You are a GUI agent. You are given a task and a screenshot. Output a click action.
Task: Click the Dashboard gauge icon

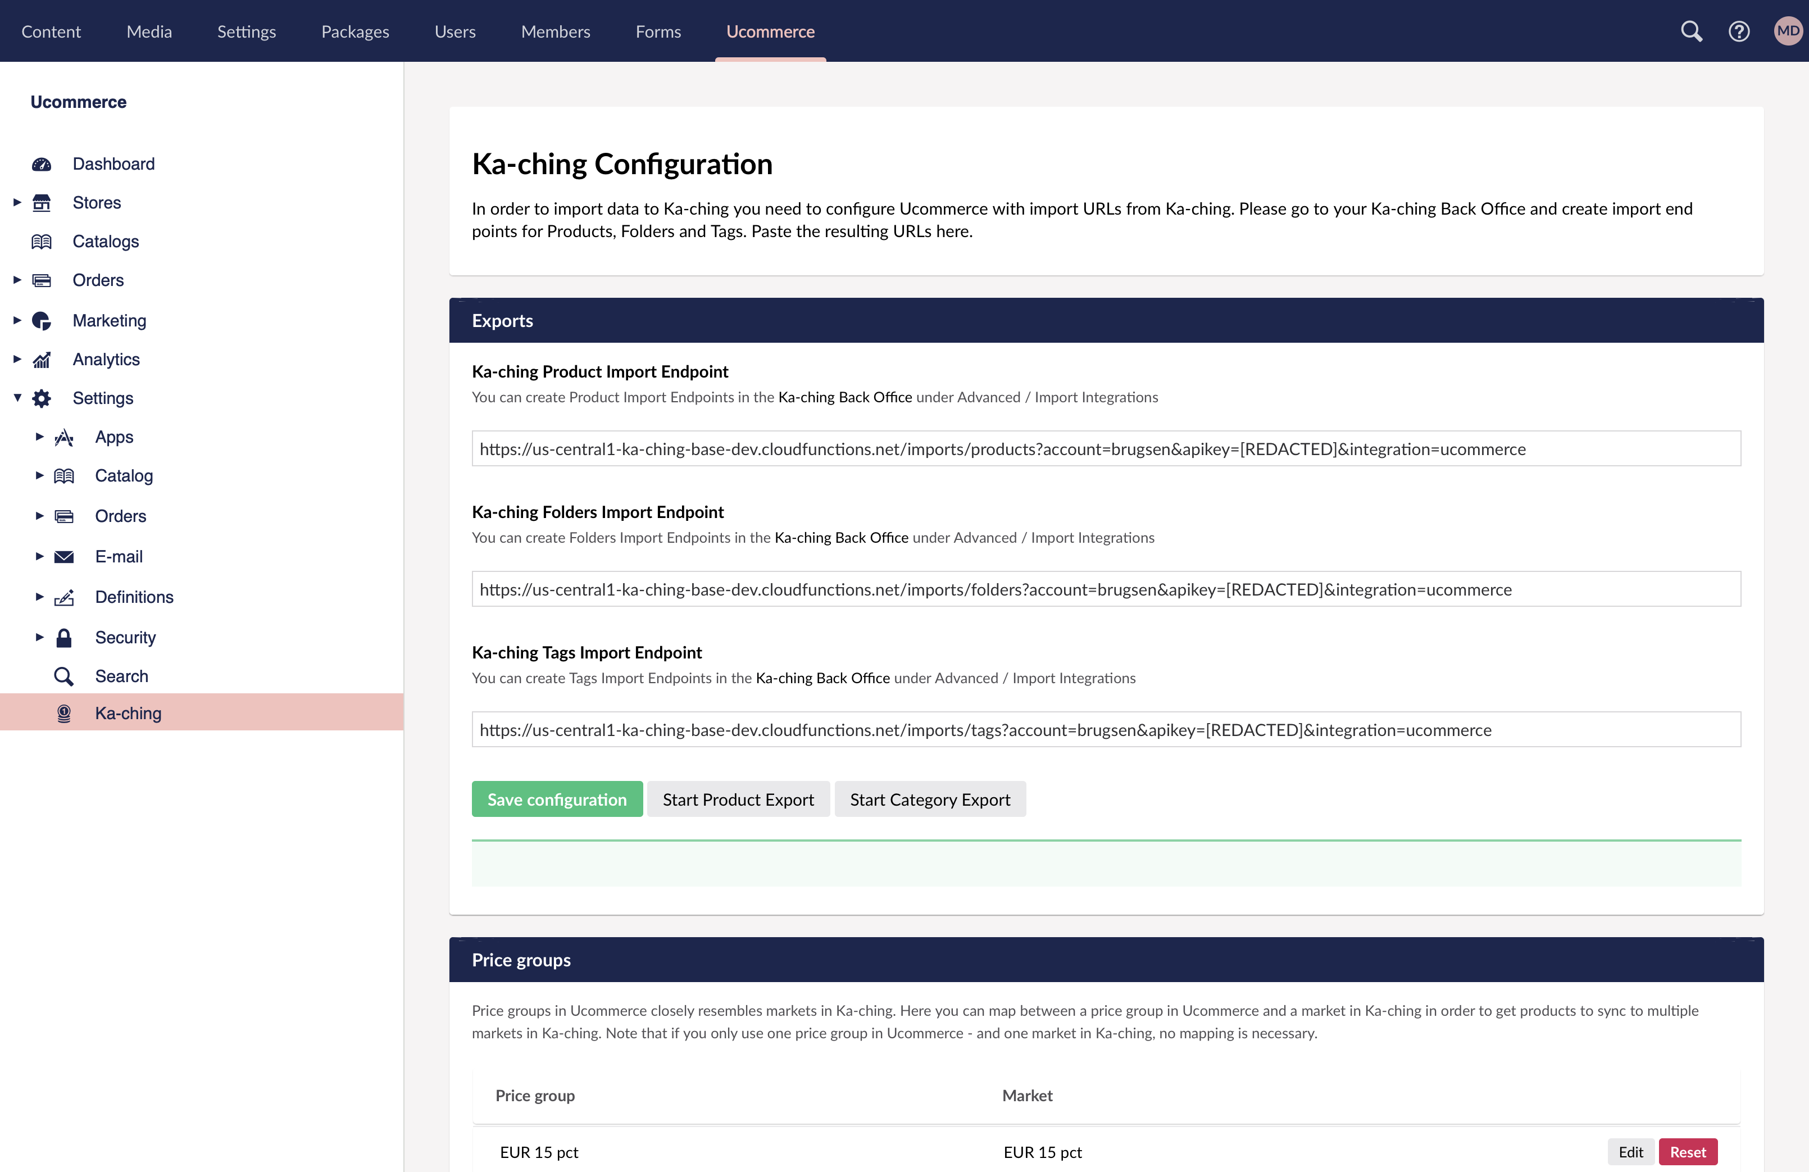(42, 164)
